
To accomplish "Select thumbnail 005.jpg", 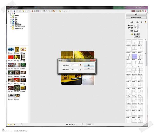I will point(17,57).
